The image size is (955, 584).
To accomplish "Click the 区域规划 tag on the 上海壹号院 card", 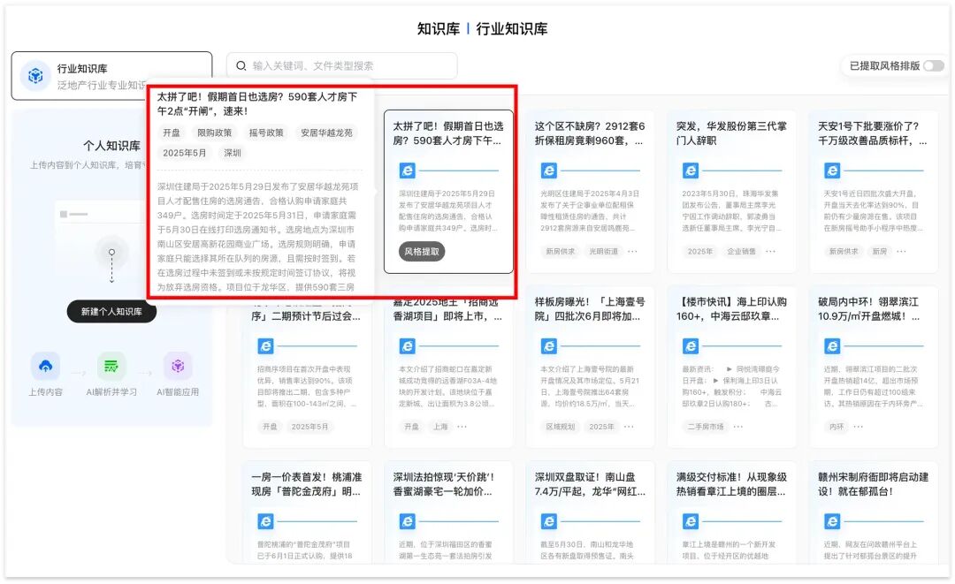I will coord(560,427).
